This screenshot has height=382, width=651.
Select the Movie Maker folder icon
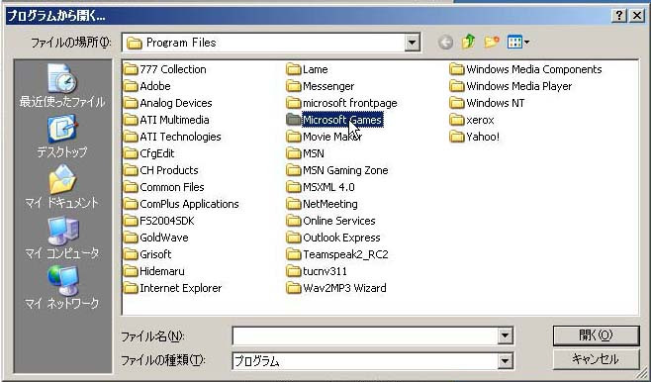[294, 137]
